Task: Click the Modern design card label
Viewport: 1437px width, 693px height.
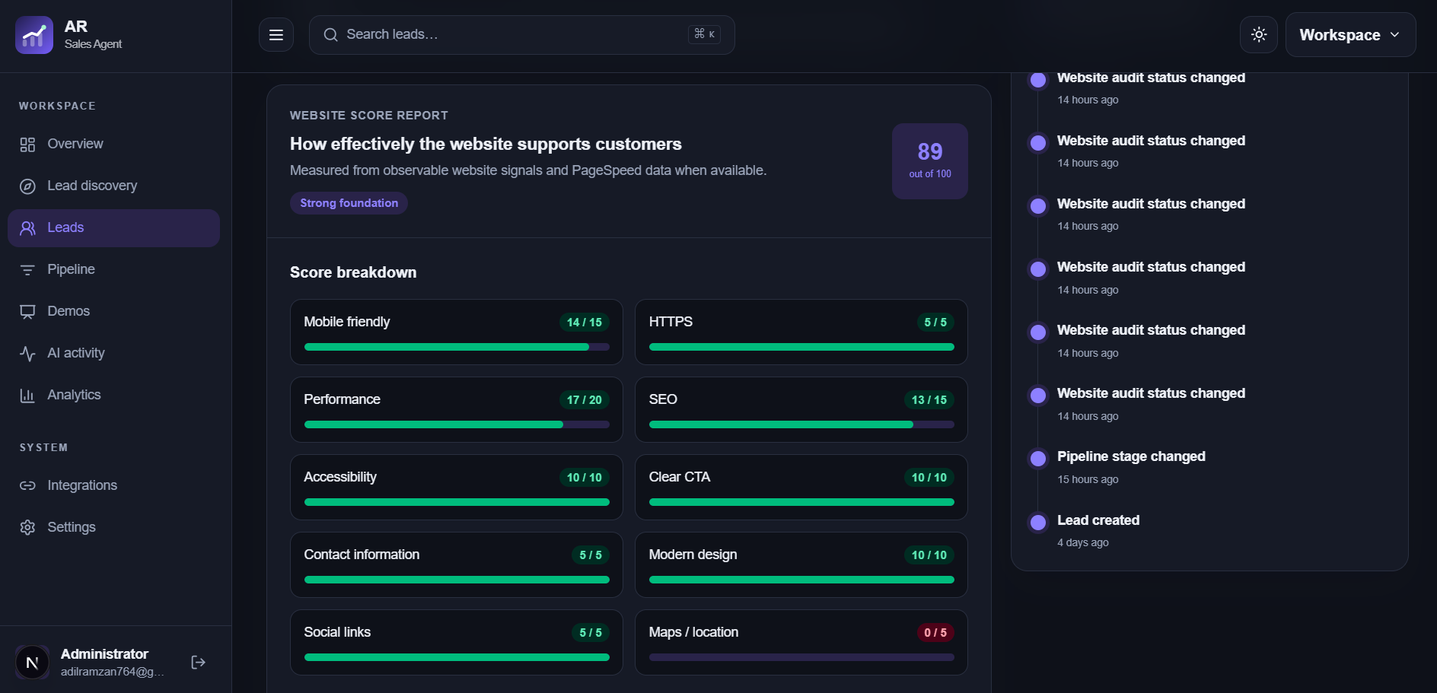Action: point(693,555)
